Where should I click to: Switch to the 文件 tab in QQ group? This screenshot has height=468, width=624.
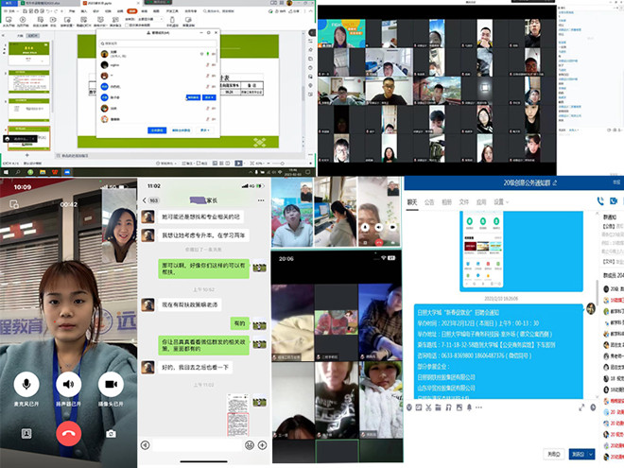coord(464,201)
